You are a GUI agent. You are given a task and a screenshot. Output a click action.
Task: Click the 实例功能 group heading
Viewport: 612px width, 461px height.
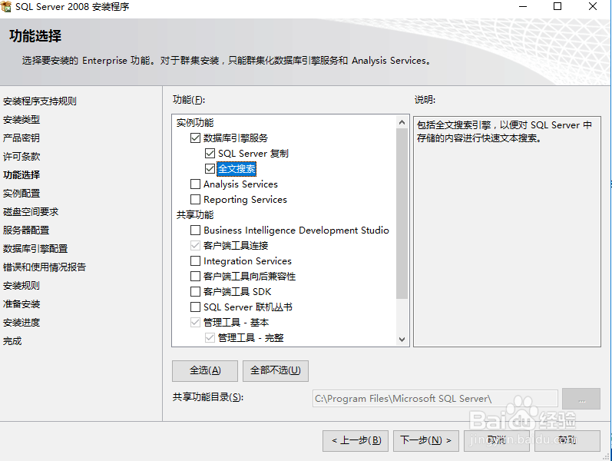click(195, 123)
